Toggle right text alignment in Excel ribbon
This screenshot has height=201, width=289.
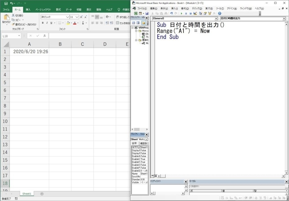pos(102,23)
